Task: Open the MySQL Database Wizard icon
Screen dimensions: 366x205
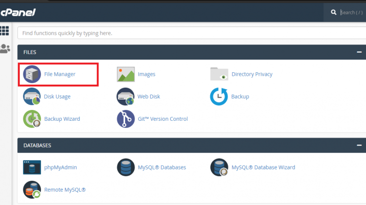Action: click(219, 167)
